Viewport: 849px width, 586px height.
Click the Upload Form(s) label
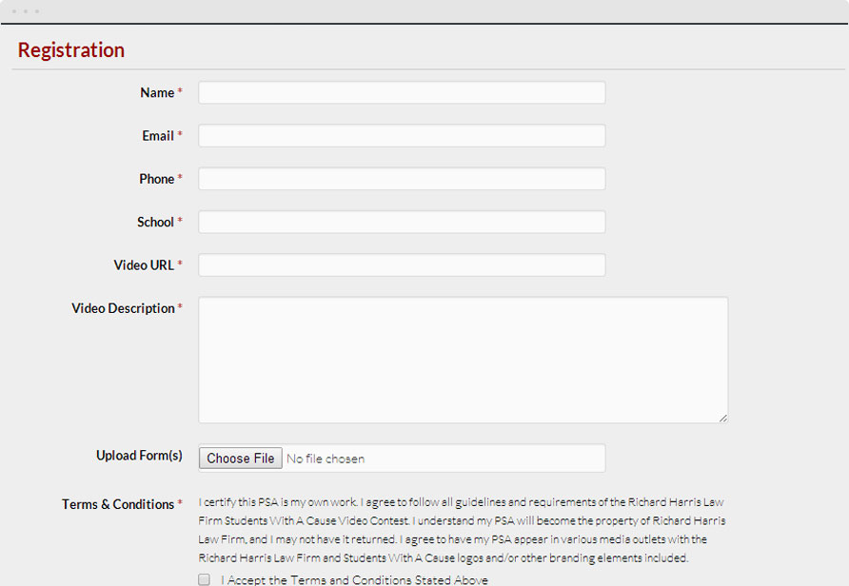tap(139, 456)
